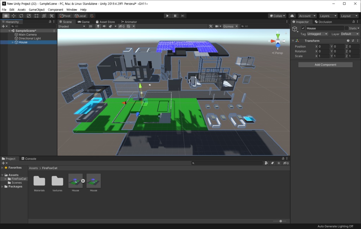361x229 pixels.
Task: Select the Rotate tool
Action: (21, 16)
